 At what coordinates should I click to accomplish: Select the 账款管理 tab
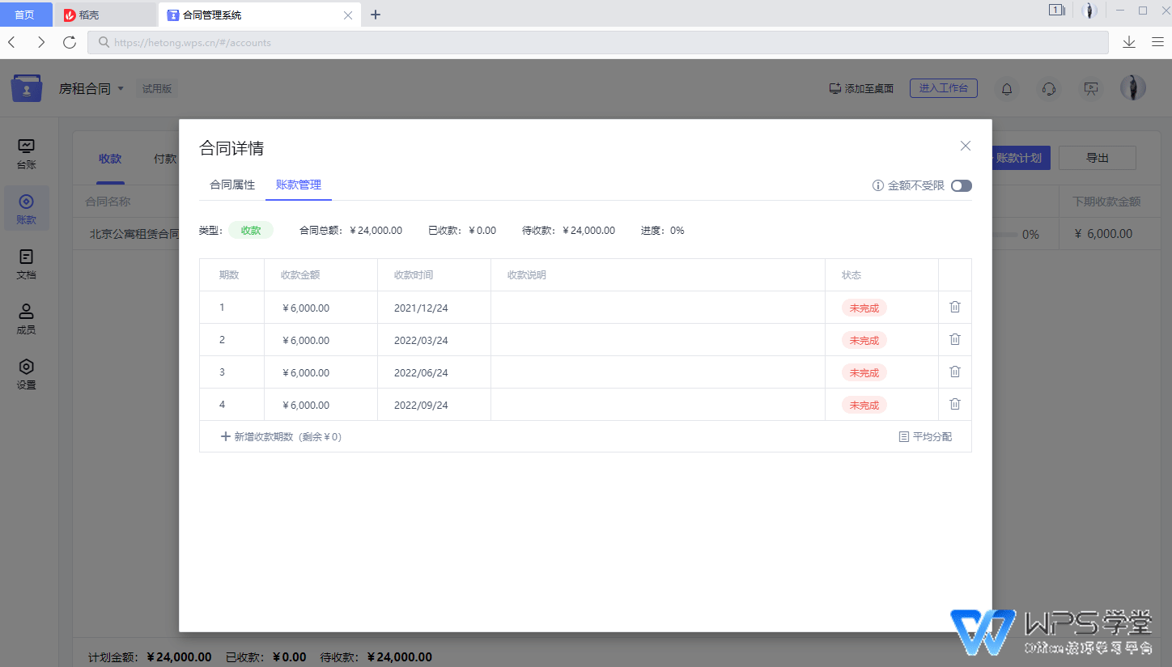299,185
